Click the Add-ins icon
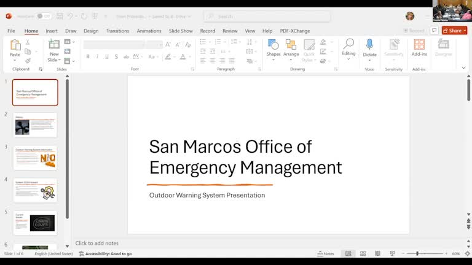The width and height of the screenshot is (472, 265). click(419, 45)
